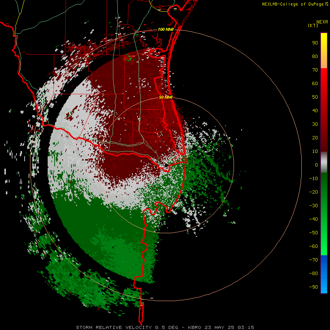Click the 0 value on the velocity legend
The image size is (330, 330).
click(316, 165)
